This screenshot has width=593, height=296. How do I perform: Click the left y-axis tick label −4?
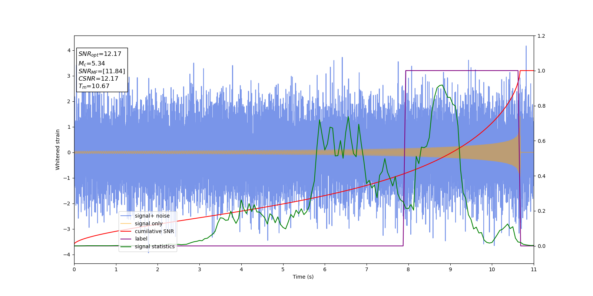67,255
